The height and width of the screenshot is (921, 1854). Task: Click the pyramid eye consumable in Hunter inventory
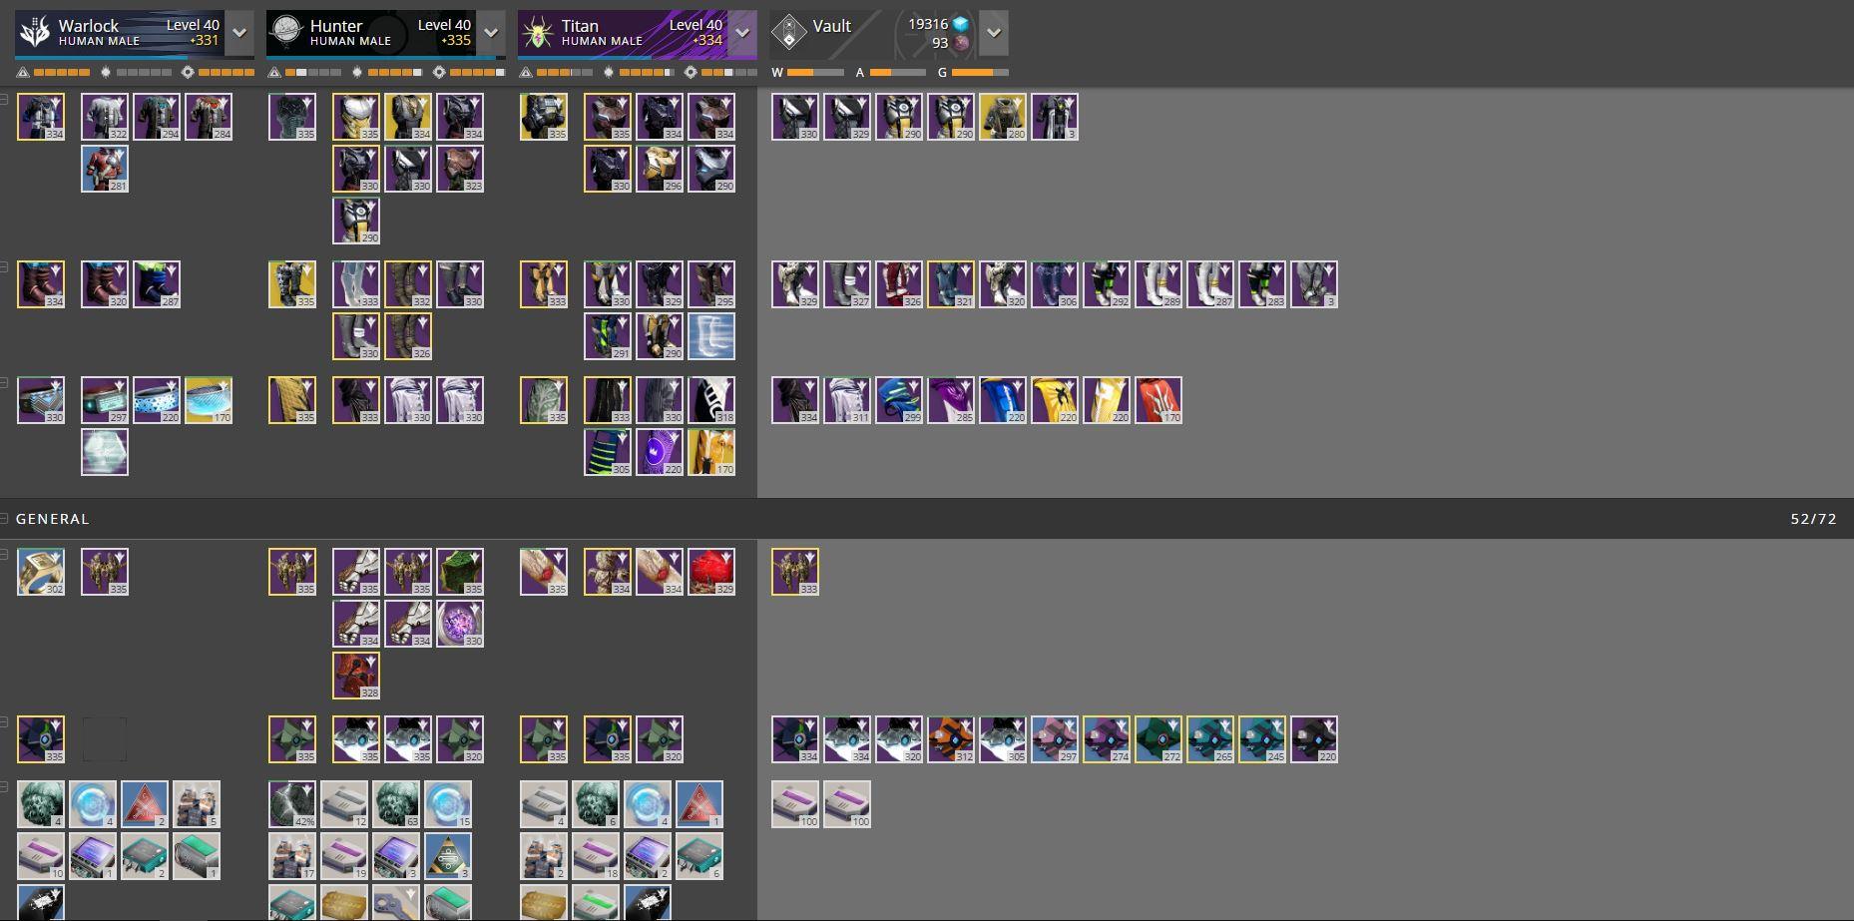[448, 856]
